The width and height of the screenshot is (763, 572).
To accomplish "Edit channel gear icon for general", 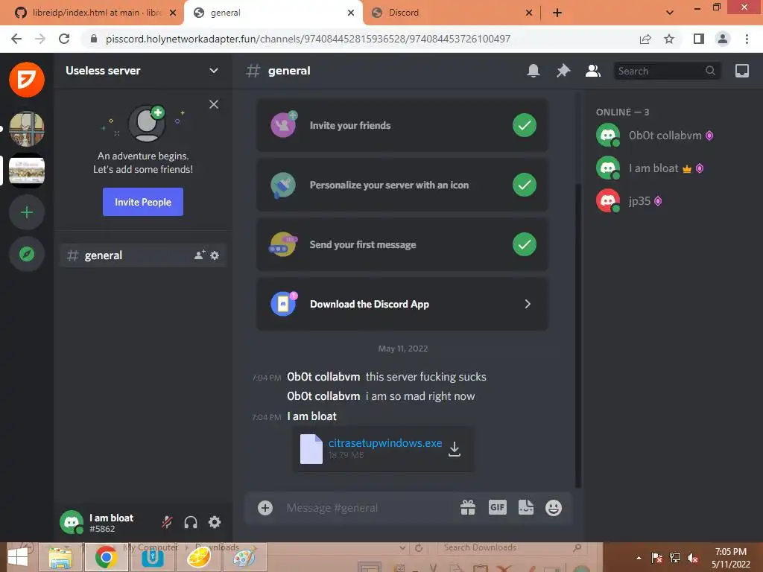I will click(215, 255).
